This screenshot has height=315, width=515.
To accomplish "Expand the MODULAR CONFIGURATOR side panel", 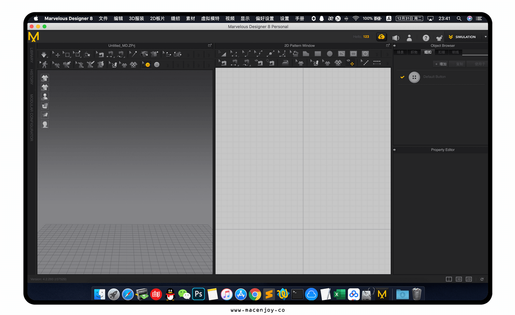I will click(x=31, y=118).
